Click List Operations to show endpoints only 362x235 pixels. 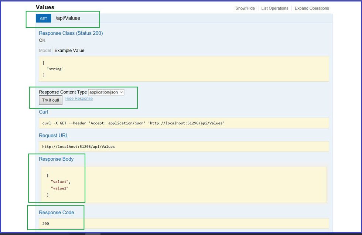pos(275,8)
